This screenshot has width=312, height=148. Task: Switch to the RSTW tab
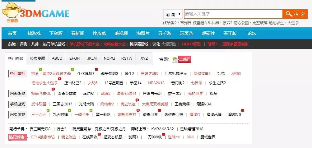coord(127,58)
